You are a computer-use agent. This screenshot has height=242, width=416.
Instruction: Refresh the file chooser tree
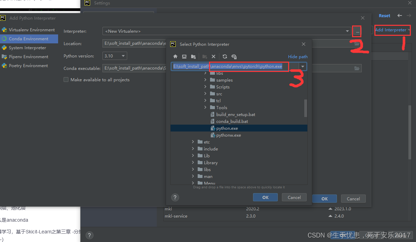[x=225, y=56]
